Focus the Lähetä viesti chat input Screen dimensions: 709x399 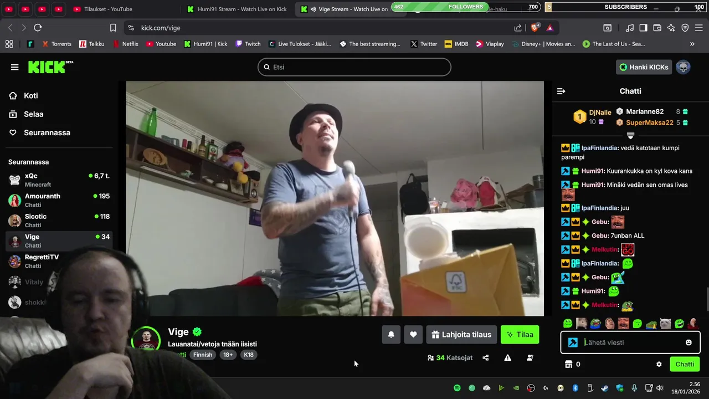[x=631, y=342]
